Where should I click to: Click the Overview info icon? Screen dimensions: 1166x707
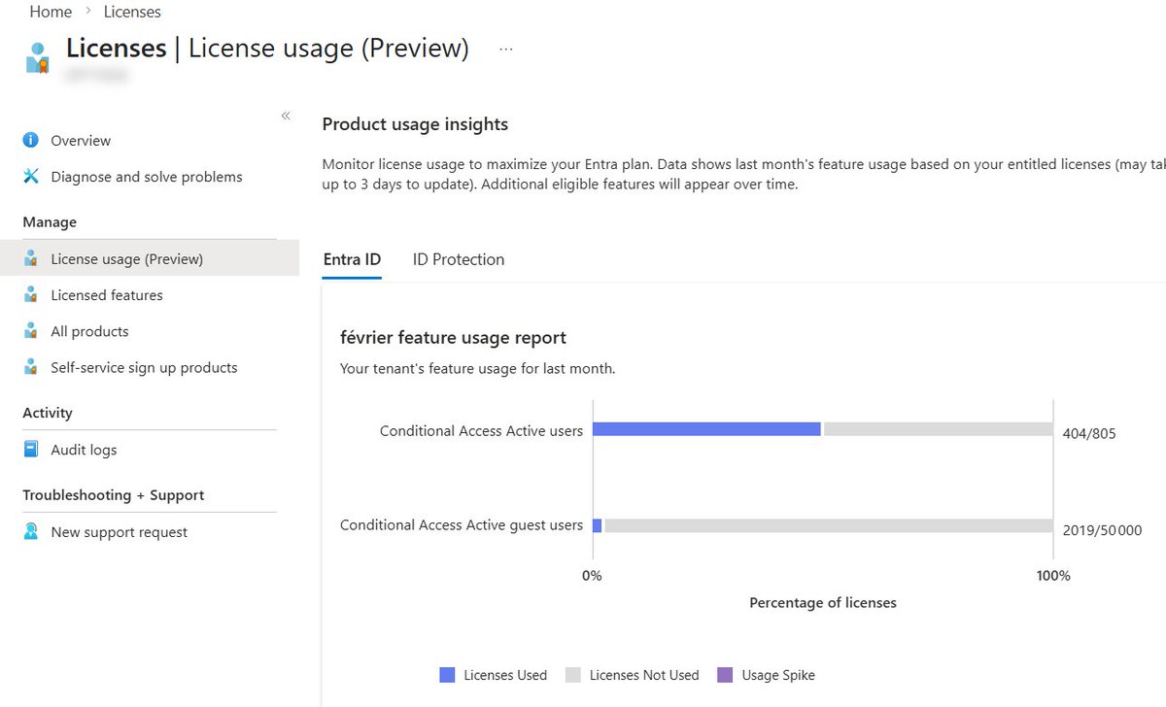[x=31, y=140]
